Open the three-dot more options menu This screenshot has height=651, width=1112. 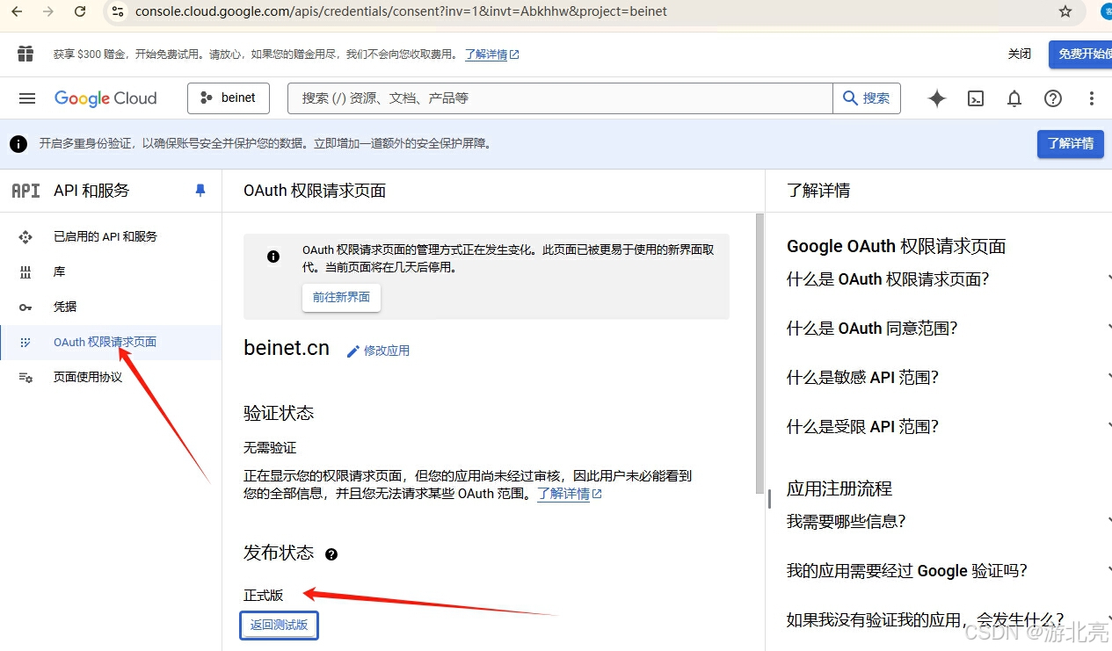coord(1092,98)
